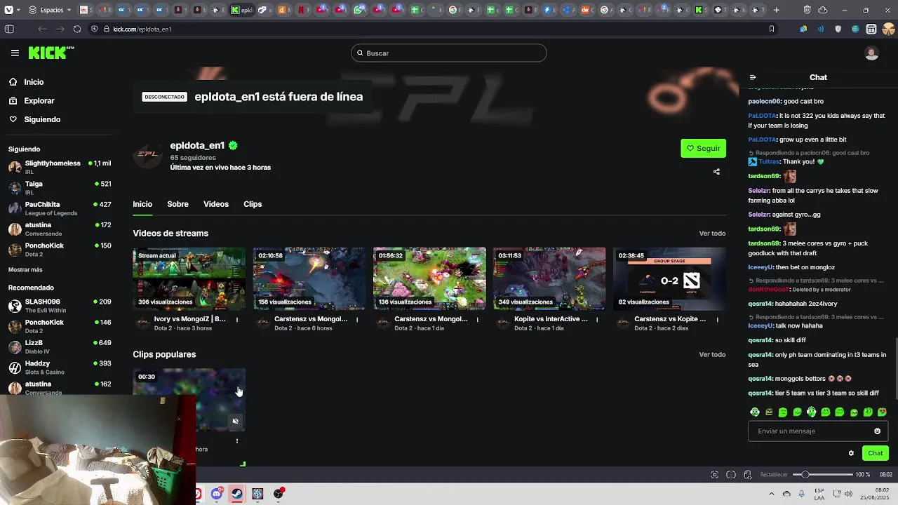Open the Kick sidebar hamburger menu
This screenshot has height=505, width=898.
[15, 53]
